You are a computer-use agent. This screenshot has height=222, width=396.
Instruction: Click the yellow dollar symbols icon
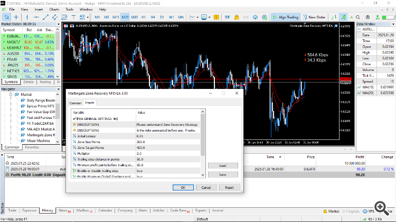216,17
